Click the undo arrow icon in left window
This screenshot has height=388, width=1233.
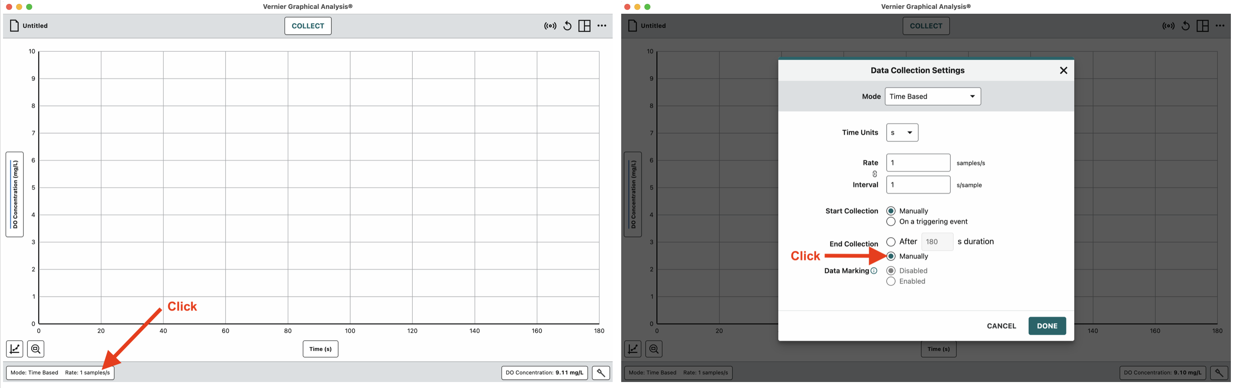567,26
